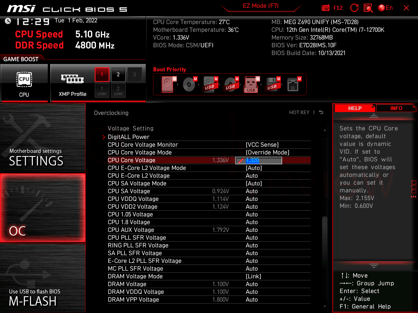Click the settings list scroll down arrow
The image size is (418, 313).
click(325, 306)
